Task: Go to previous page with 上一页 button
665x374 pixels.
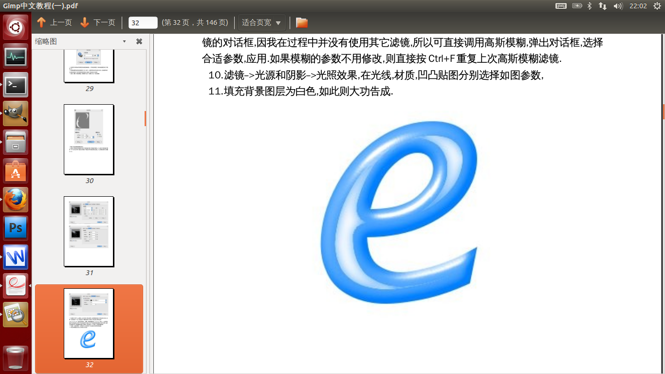Action: [55, 22]
